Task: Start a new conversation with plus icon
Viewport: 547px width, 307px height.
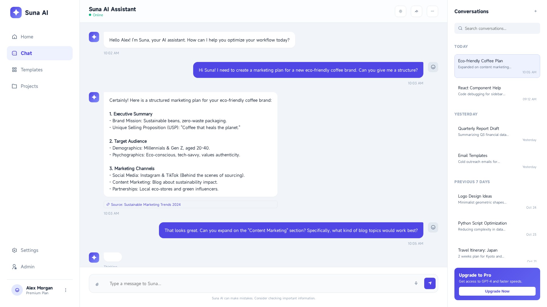Action: [x=535, y=11]
